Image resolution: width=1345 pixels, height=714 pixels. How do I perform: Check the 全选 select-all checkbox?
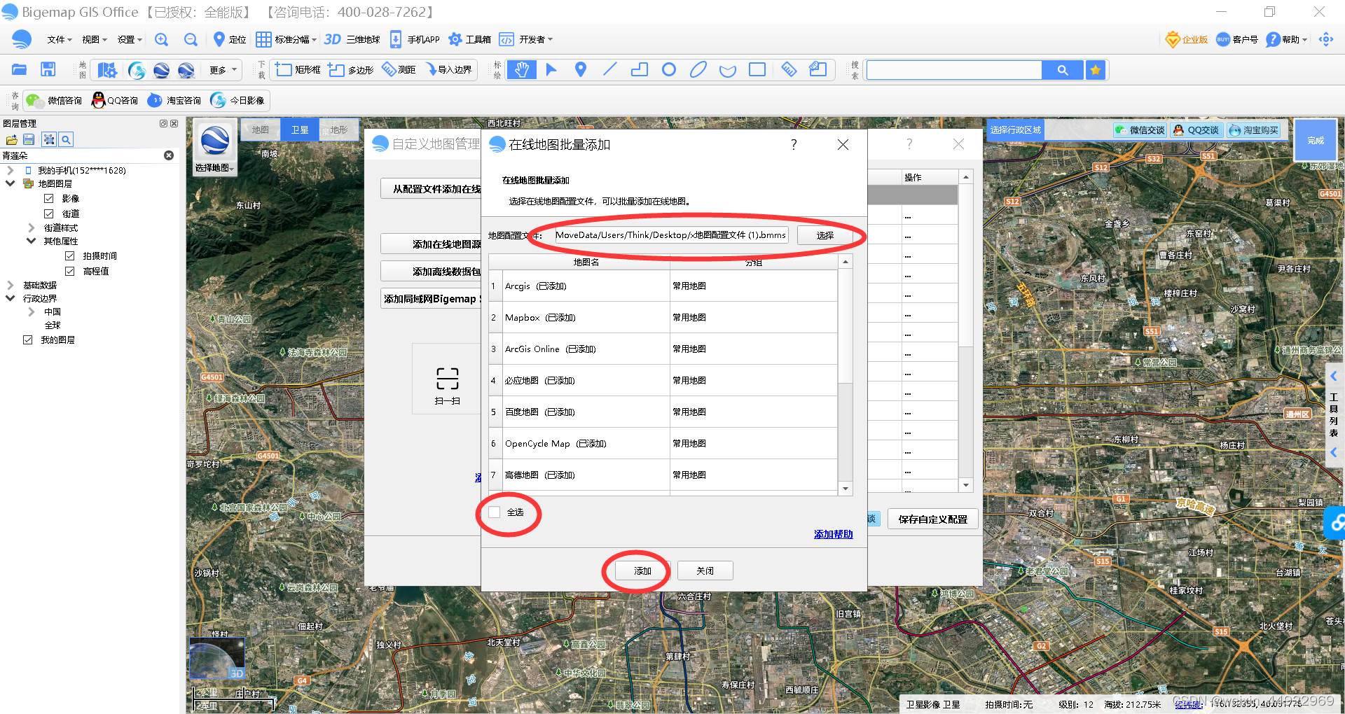(495, 512)
